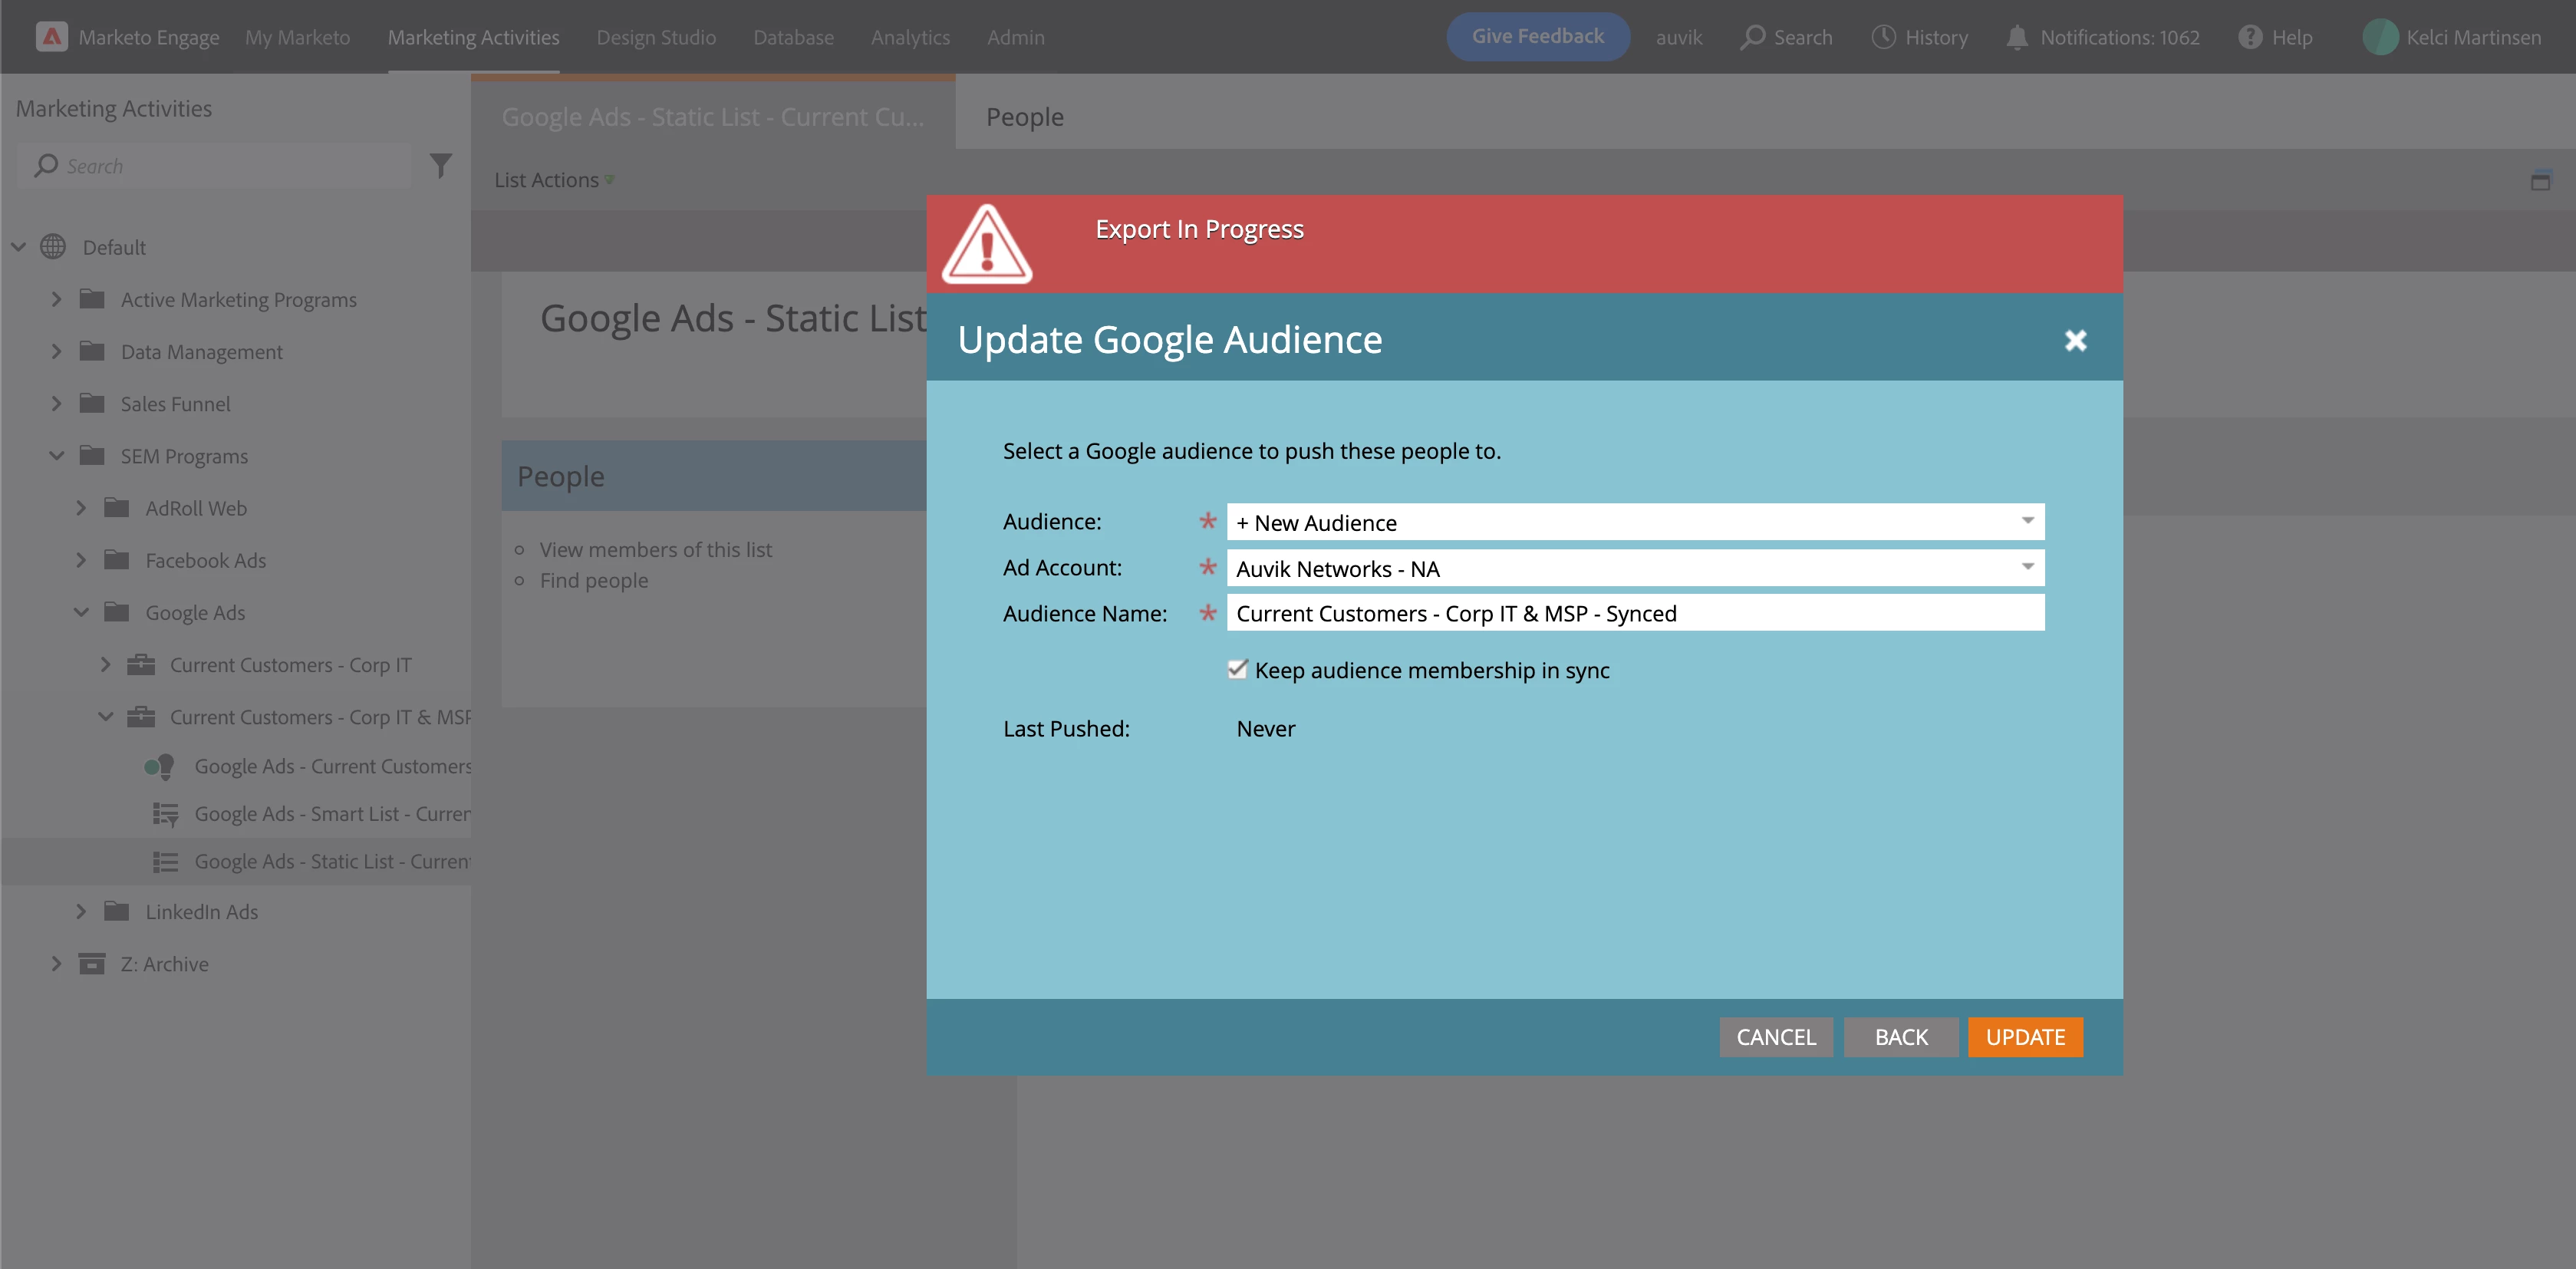The height and width of the screenshot is (1269, 2576).
Task: Click the filter funnel icon in the sidebar
Action: tap(440, 165)
